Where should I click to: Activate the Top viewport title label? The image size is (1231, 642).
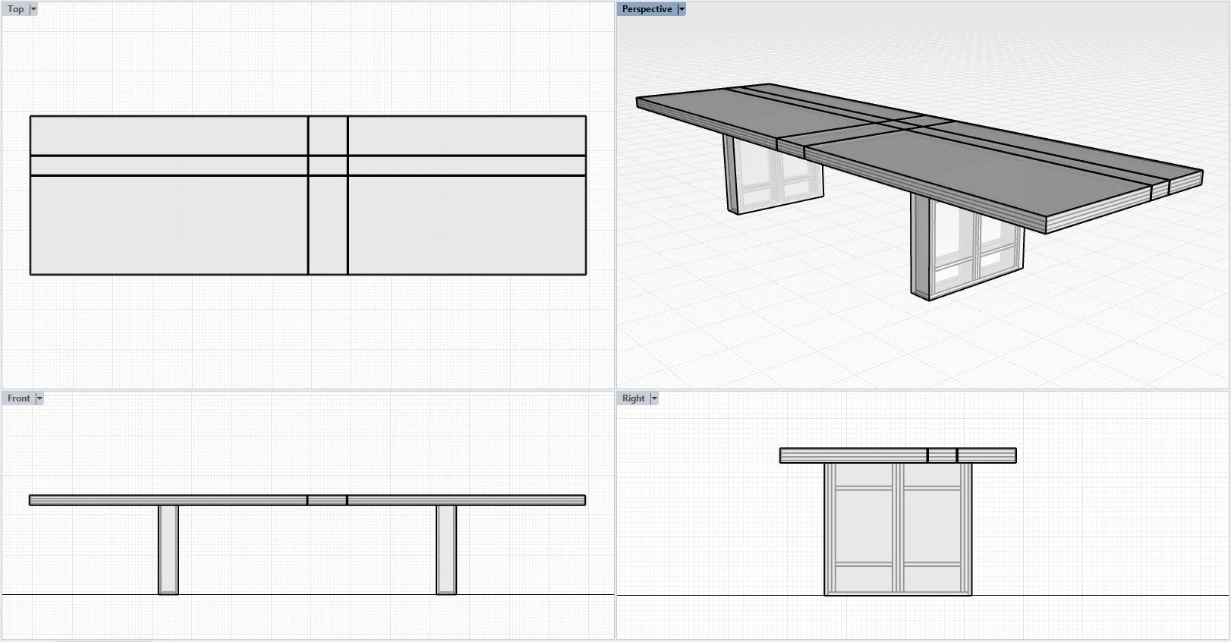[15, 9]
